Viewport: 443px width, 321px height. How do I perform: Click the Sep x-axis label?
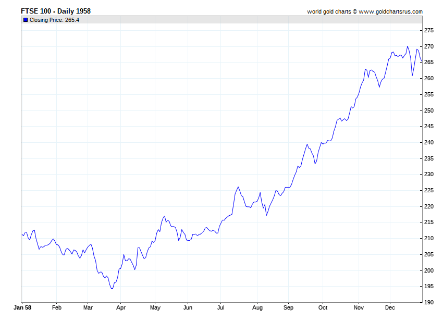(x=288, y=307)
